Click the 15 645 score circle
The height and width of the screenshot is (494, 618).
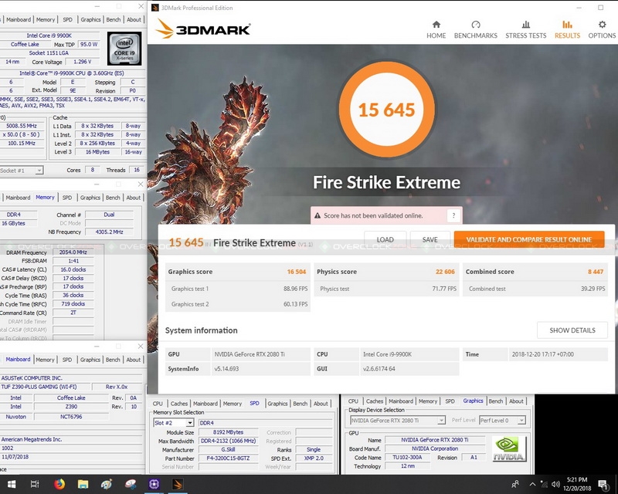[x=387, y=109]
